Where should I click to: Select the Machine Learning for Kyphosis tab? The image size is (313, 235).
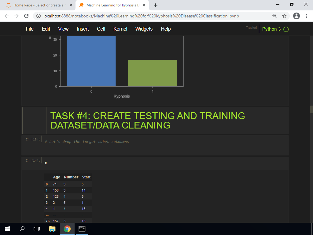tap(112, 5)
